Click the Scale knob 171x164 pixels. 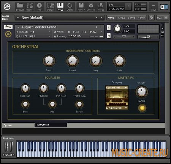tap(119, 61)
